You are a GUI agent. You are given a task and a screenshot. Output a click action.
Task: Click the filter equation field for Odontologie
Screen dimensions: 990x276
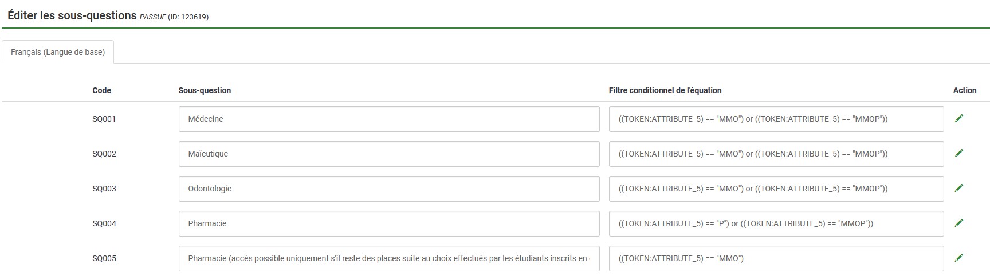pos(776,189)
